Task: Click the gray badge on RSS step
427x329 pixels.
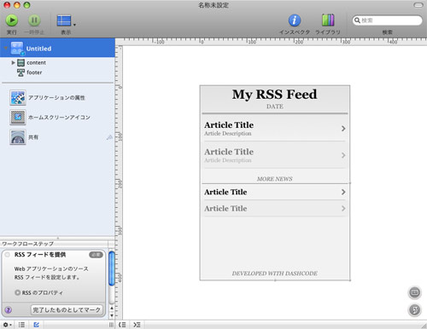Action: 96,255
